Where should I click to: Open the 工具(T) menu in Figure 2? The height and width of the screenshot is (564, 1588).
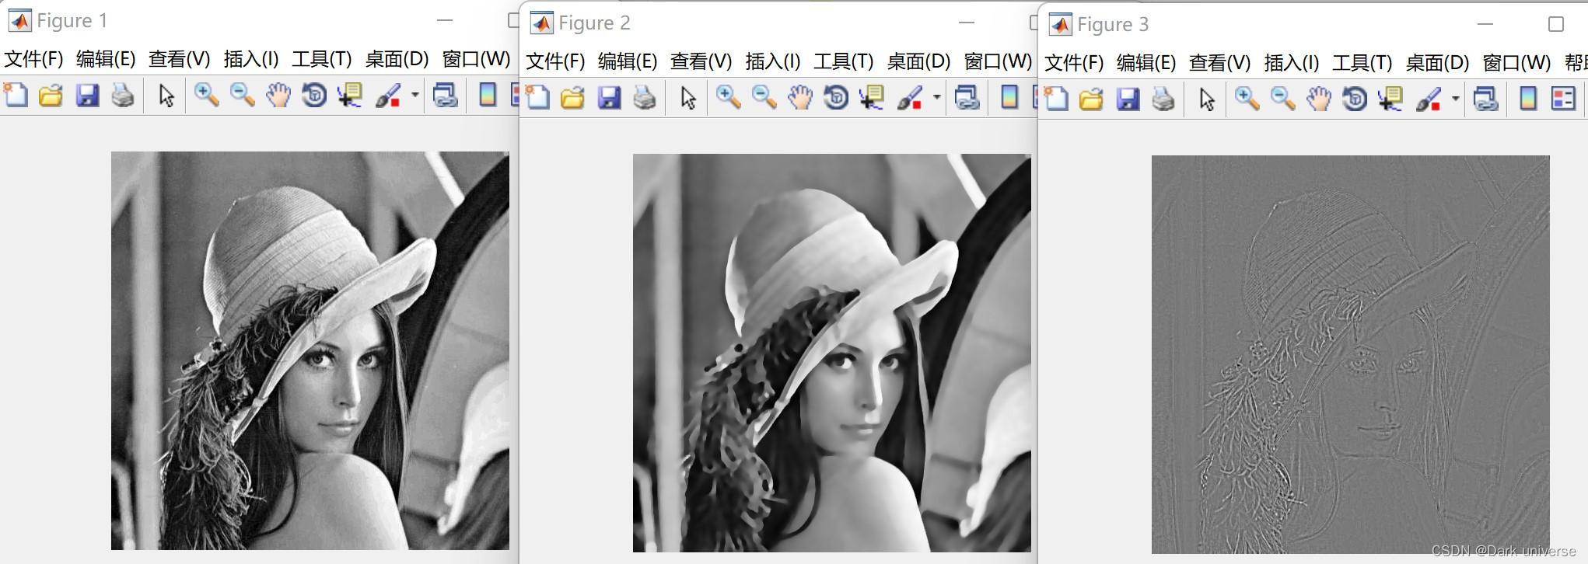(844, 61)
